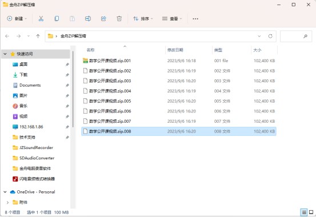Click the file icon of zip.005
Viewport: 316px width, 217px height.
(x=86, y=101)
